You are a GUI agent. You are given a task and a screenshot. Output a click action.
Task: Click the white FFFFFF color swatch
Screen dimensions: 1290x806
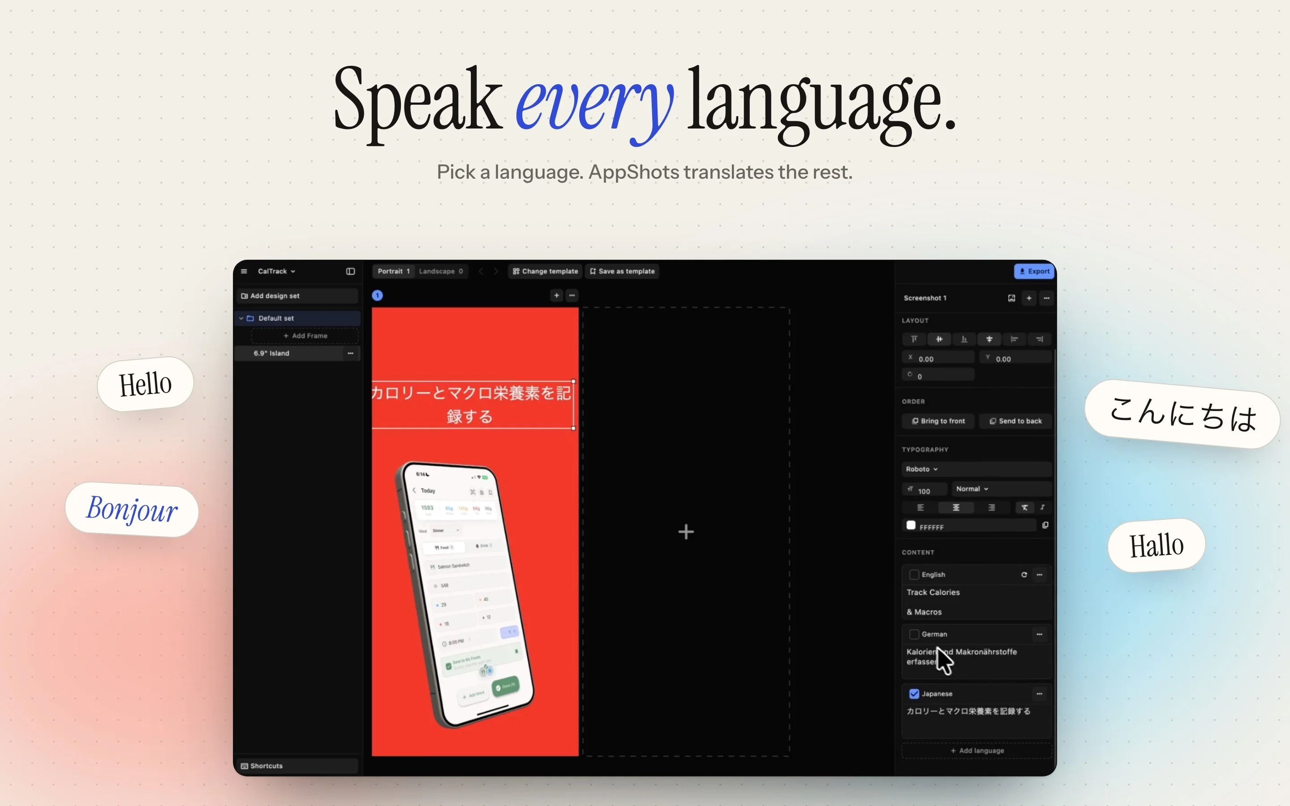[911, 526]
